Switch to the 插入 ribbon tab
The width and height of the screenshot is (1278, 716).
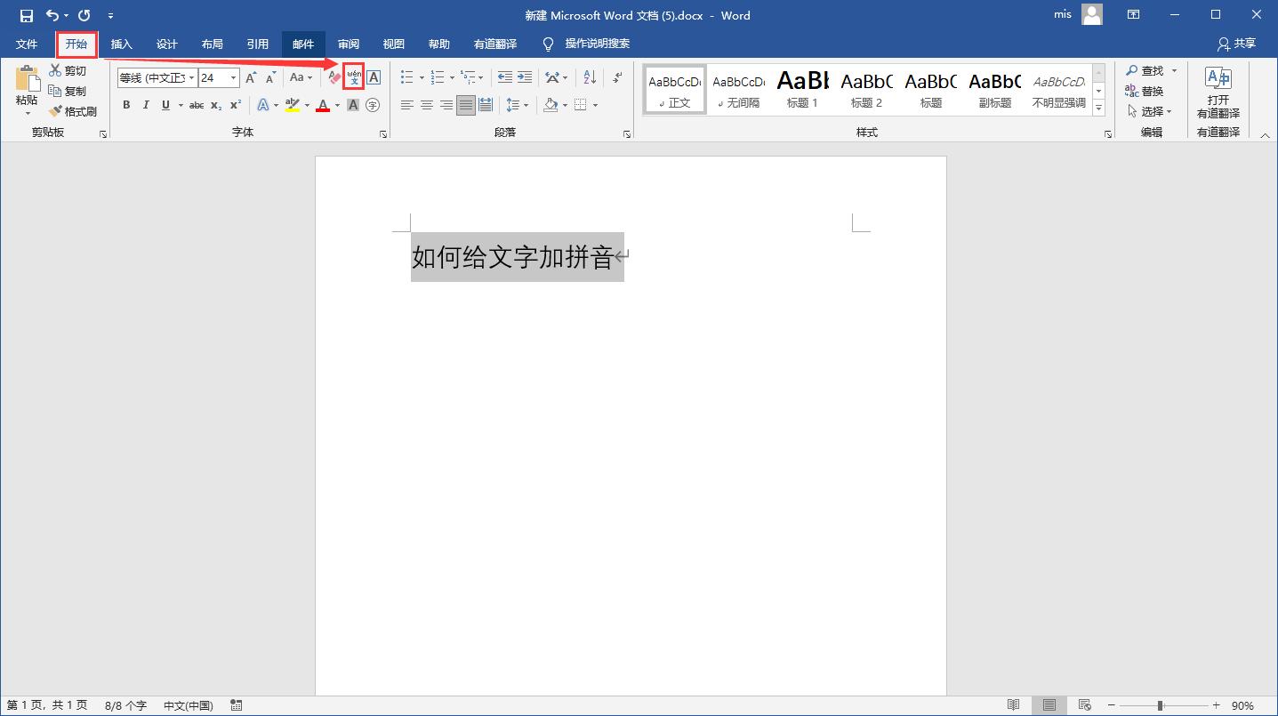click(x=121, y=44)
